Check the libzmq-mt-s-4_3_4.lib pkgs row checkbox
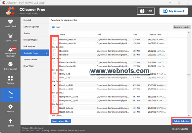 point(55,100)
